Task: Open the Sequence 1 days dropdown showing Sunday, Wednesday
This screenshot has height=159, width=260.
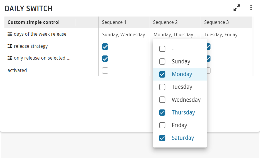Action: [x=124, y=35]
